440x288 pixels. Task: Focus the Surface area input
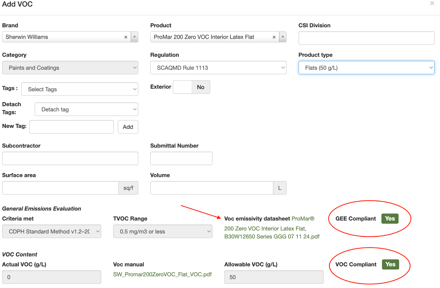(61, 188)
